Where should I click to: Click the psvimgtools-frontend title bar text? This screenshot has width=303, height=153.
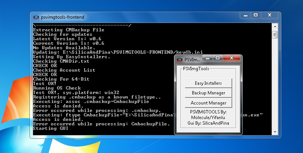[x=62, y=17]
